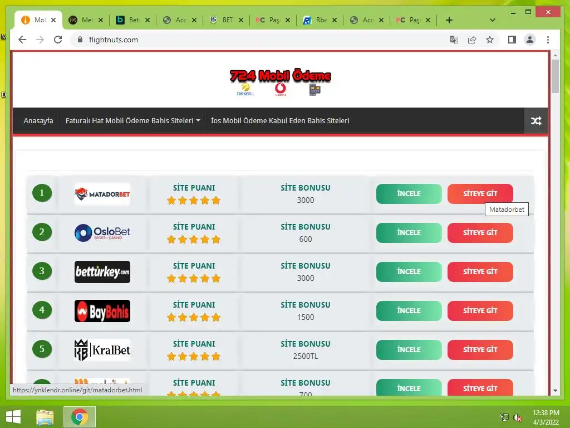The width and height of the screenshot is (570, 428).
Task: Toggle the Chrome side panel icon
Action: point(512,40)
